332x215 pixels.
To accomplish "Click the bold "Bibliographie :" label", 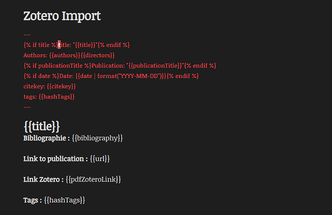I will [x=47, y=138].
